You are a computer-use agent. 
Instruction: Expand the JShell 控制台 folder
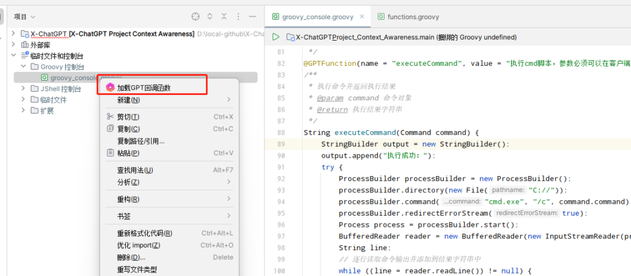click(24, 89)
